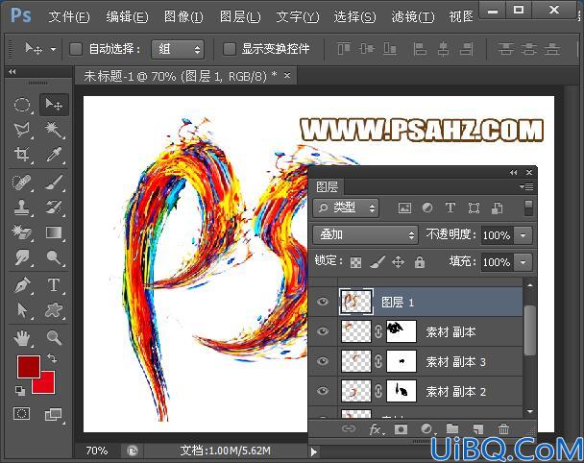Image resolution: width=584 pixels, height=463 pixels.
Task: Select the Path Selection tool
Action: (x=22, y=310)
